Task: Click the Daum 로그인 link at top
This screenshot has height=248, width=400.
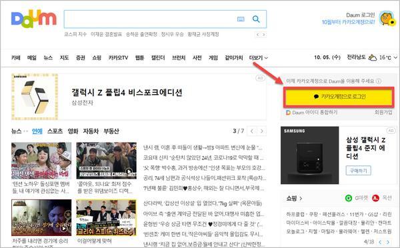Action: tap(360, 15)
